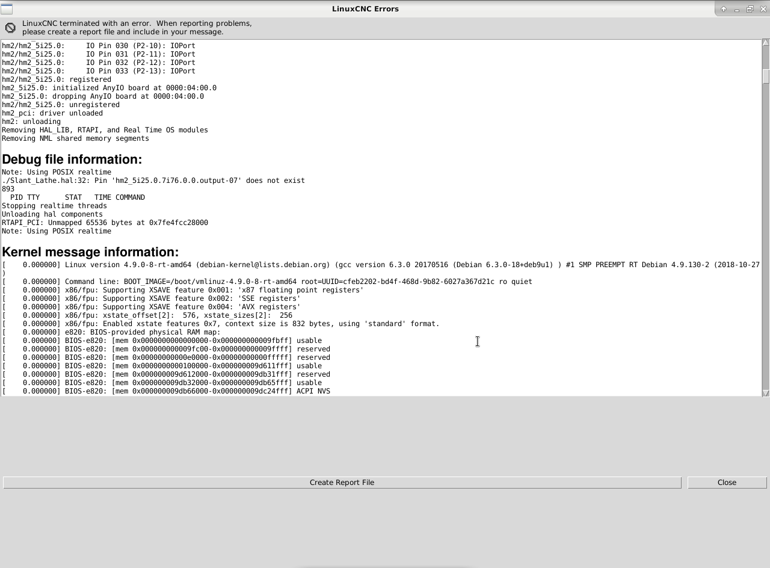Click the BIOS-e820 line ending 'ACPI NVS'

(x=166, y=391)
